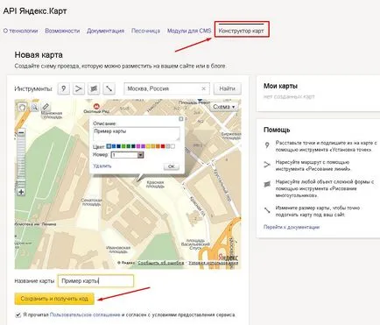Open the Модули для CMS tab
This screenshot has width=380, height=325.
[189, 31]
